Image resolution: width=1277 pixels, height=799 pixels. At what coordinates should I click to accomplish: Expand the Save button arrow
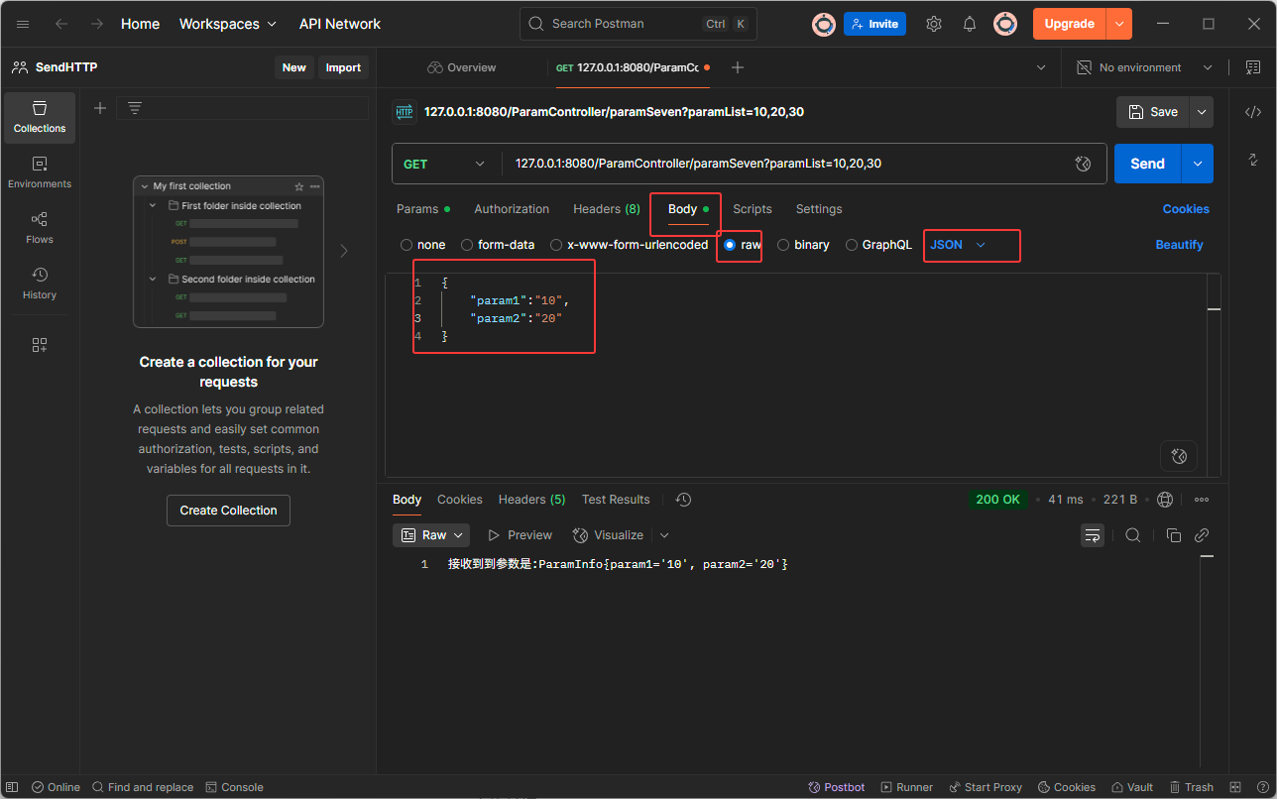[x=1202, y=112]
